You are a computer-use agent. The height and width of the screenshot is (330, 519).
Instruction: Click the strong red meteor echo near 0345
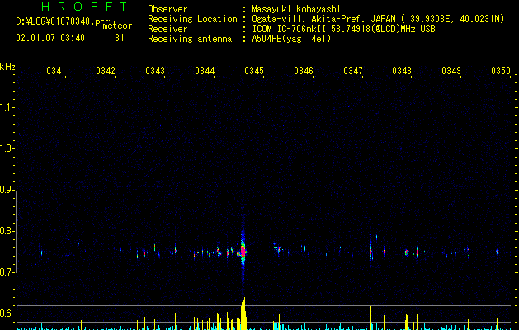(x=243, y=252)
